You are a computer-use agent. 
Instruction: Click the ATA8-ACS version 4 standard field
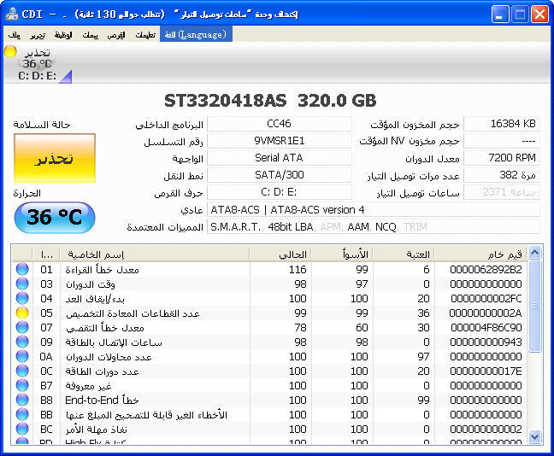374,210
